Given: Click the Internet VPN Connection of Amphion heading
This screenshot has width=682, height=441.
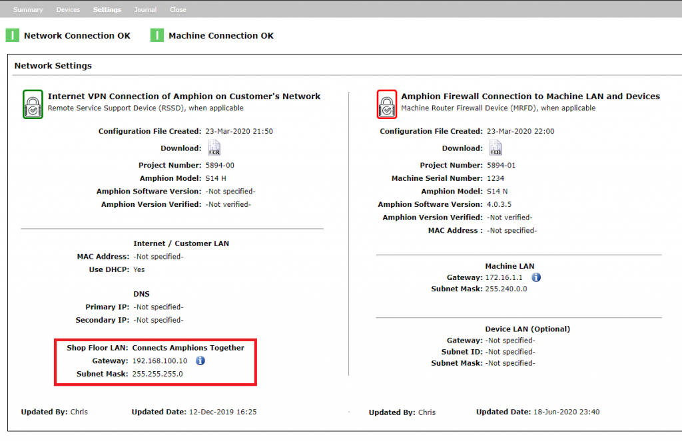Looking at the screenshot, I should pos(184,96).
